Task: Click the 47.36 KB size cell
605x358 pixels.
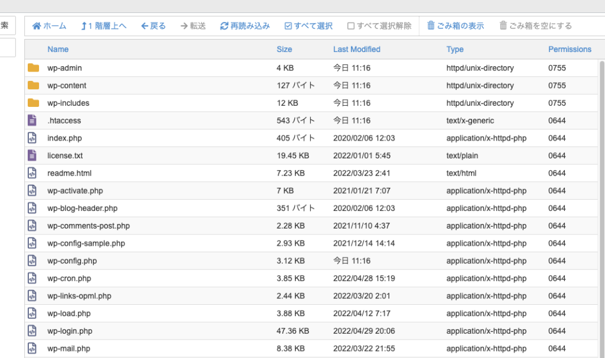Action: pos(293,331)
